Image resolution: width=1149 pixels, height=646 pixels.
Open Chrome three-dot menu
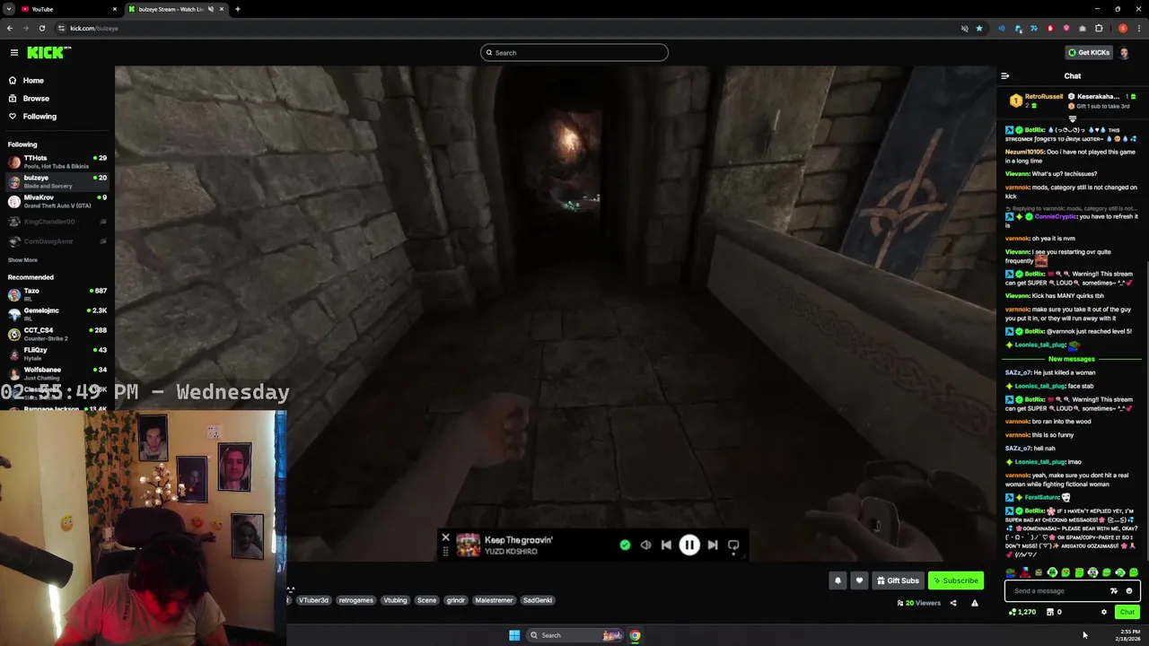1139,29
